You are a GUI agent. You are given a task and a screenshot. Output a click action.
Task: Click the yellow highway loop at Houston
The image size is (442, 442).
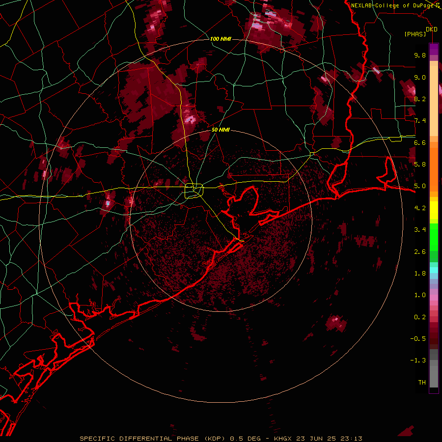[194, 191]
